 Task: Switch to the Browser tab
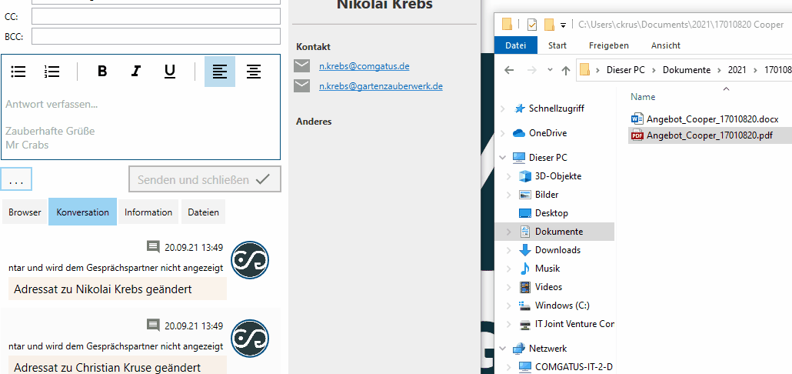pyautogui.click(x=25, y=212)
